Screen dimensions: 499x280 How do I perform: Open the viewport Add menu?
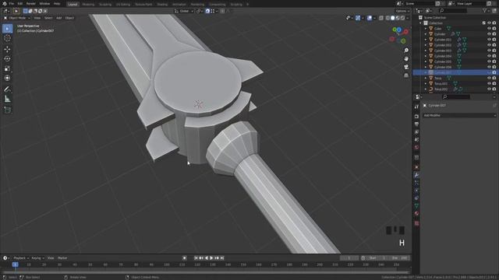[x=59, y=18]
